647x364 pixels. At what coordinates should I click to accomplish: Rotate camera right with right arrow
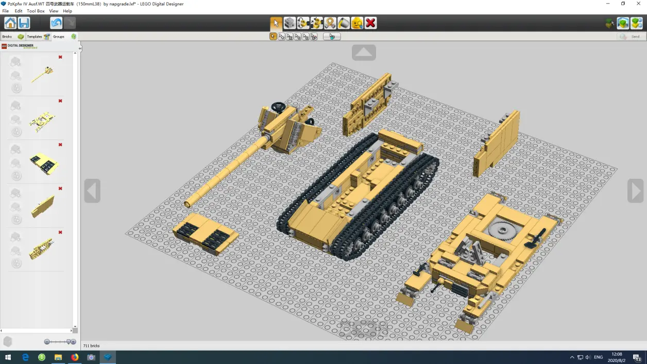635,191
